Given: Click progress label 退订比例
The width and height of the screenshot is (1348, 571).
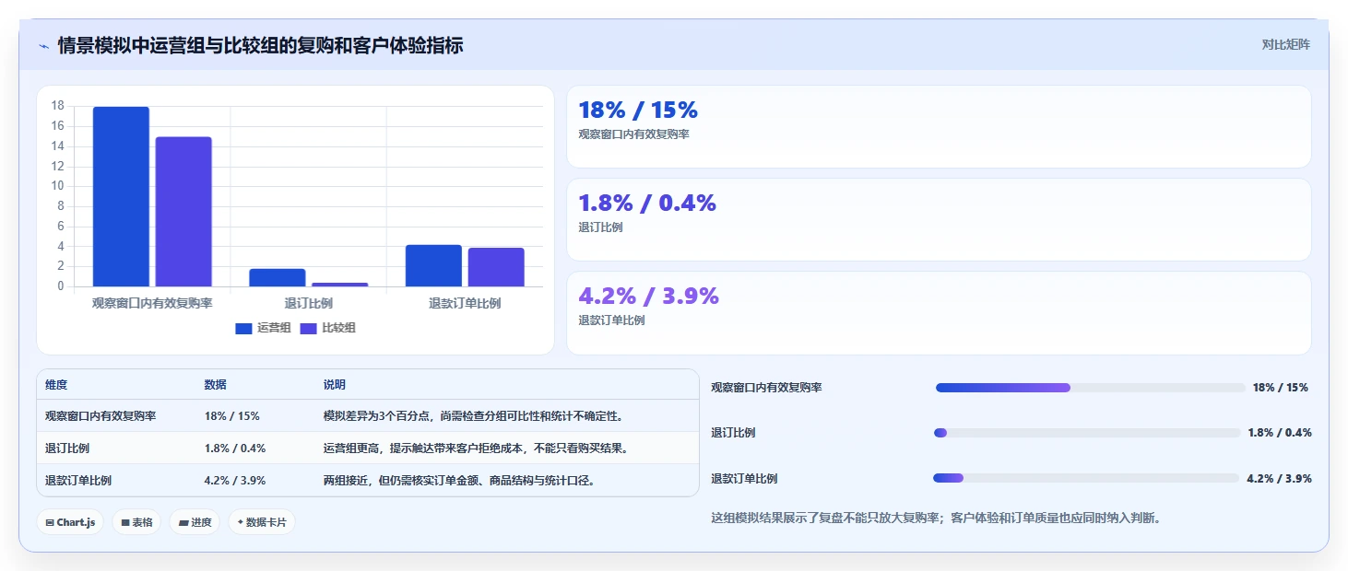Looking at the screenshot, I should pyautogui.click(x=733, y=433).
